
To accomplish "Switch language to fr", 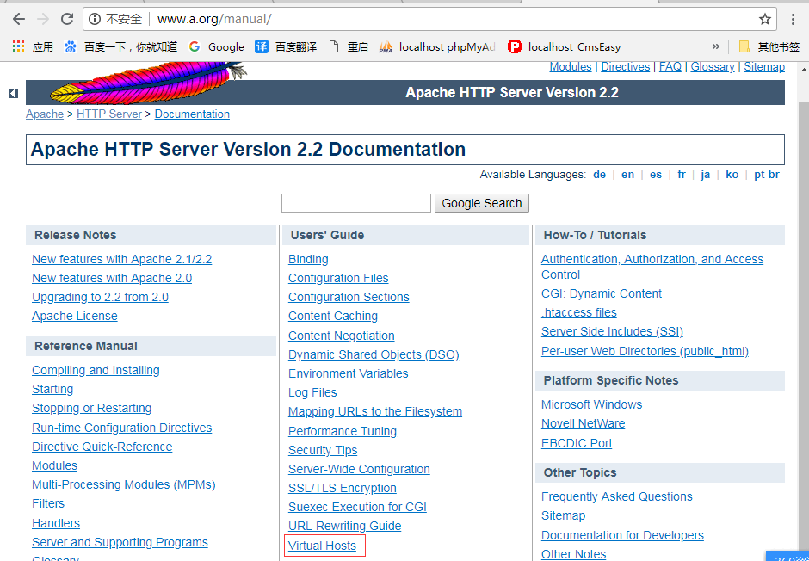I will coord(682,175).
